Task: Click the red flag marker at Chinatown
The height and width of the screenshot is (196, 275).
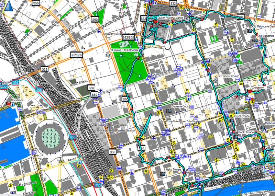Action: coord(249,91)
